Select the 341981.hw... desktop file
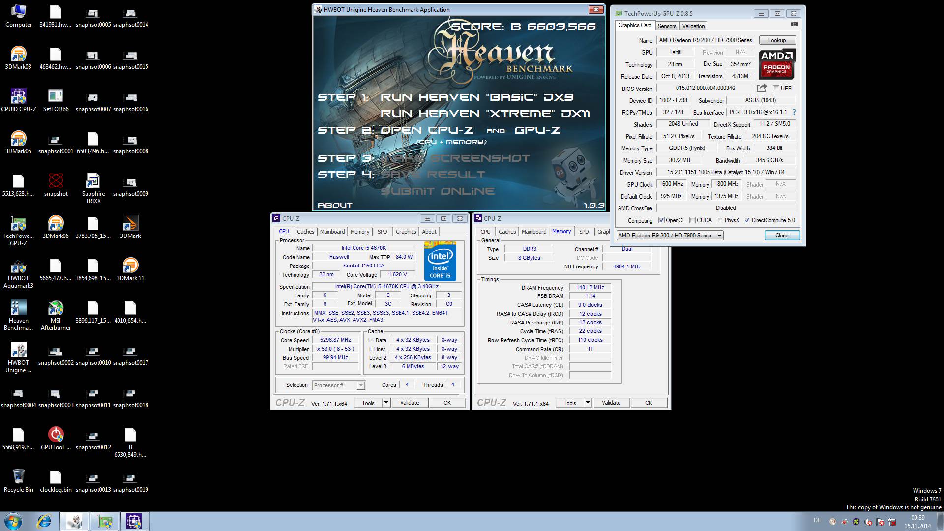The width and height of the screenshot is (944, 531). coord(56,16)
